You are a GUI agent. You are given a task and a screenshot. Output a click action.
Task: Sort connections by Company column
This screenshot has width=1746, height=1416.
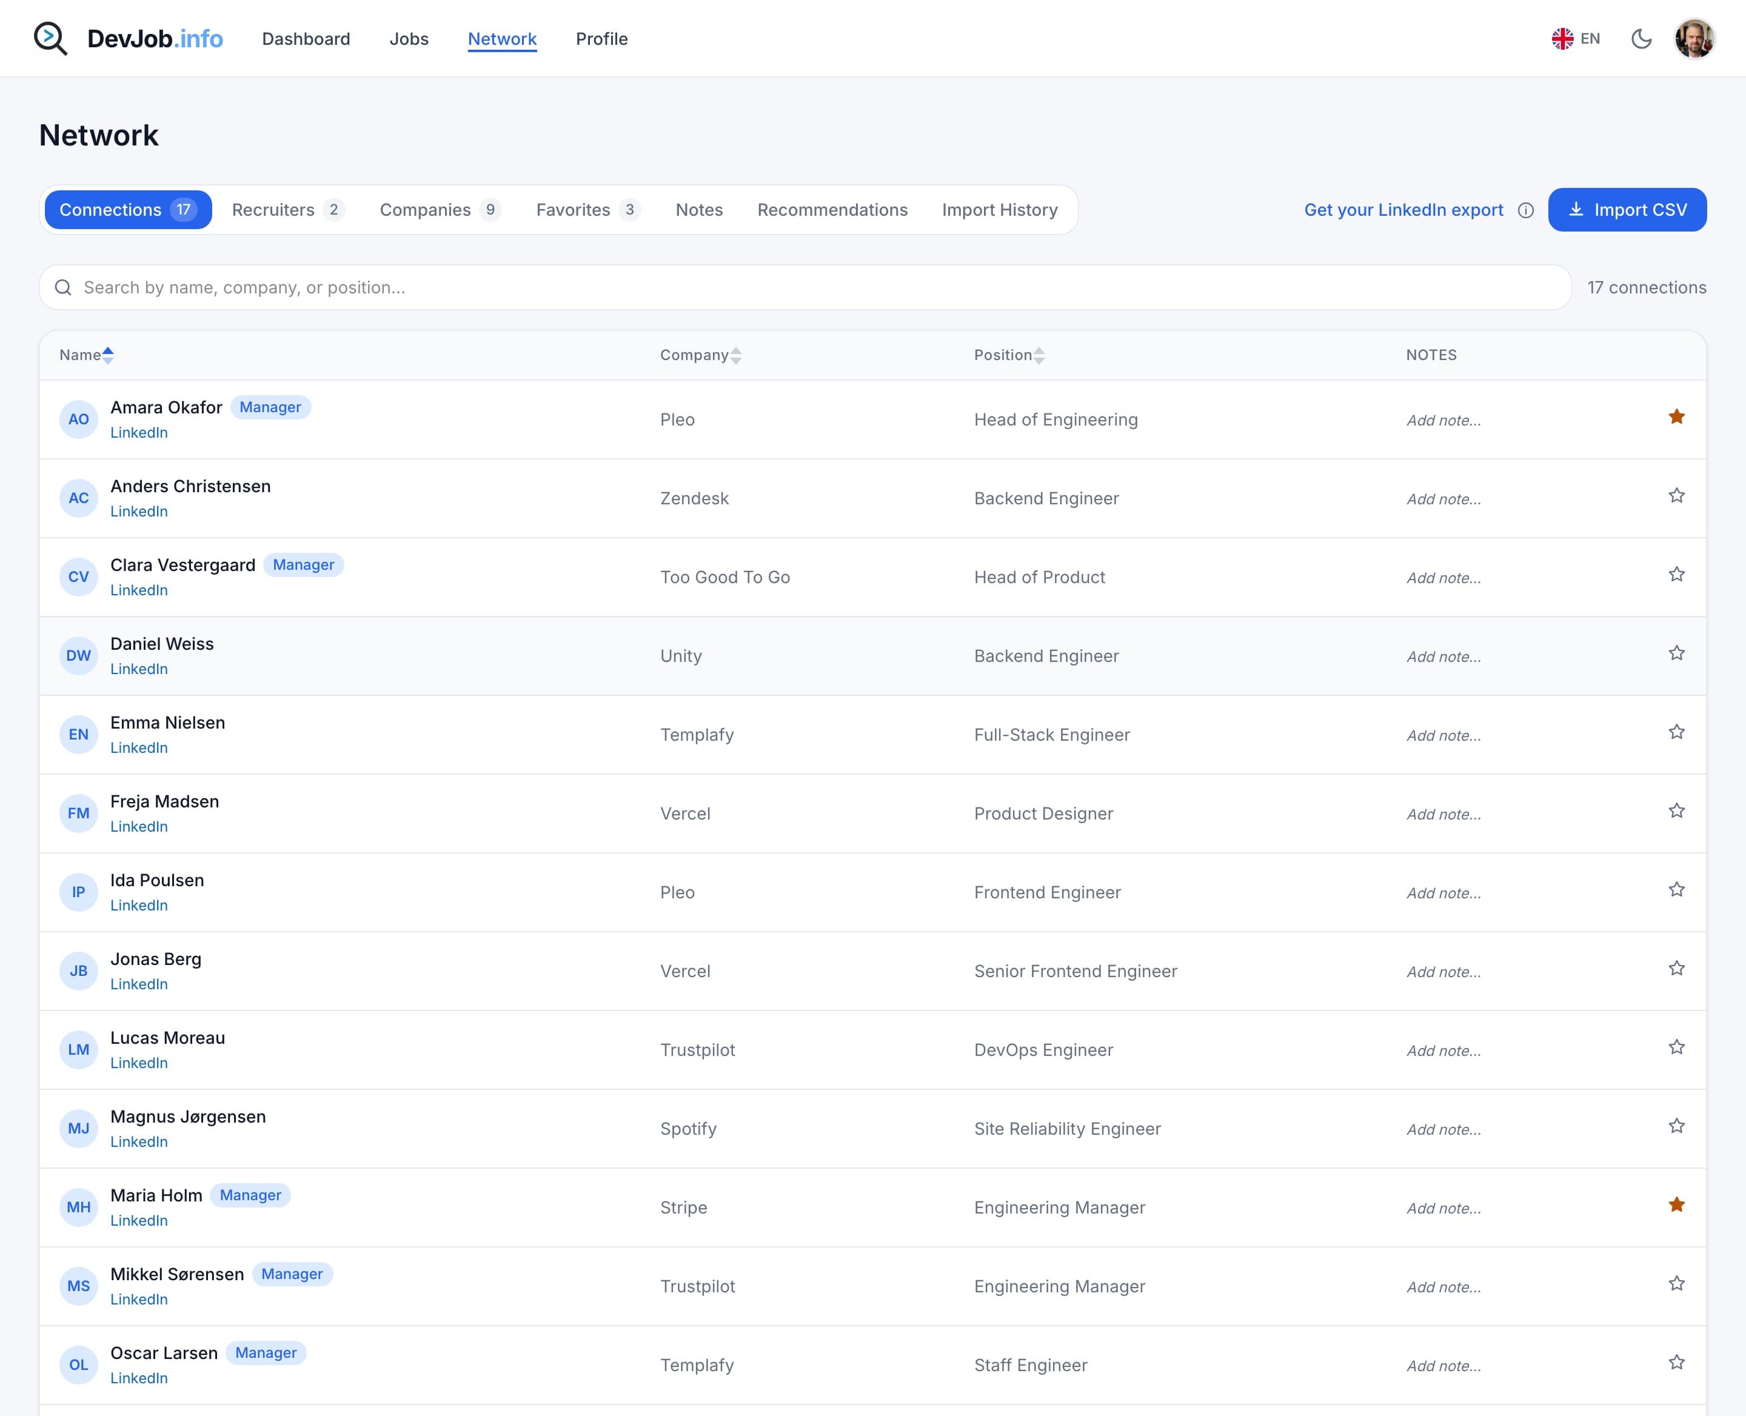coord(701,355)
